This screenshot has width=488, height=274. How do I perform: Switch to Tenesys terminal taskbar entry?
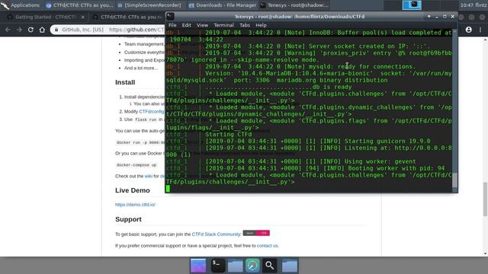pos(294,5)
